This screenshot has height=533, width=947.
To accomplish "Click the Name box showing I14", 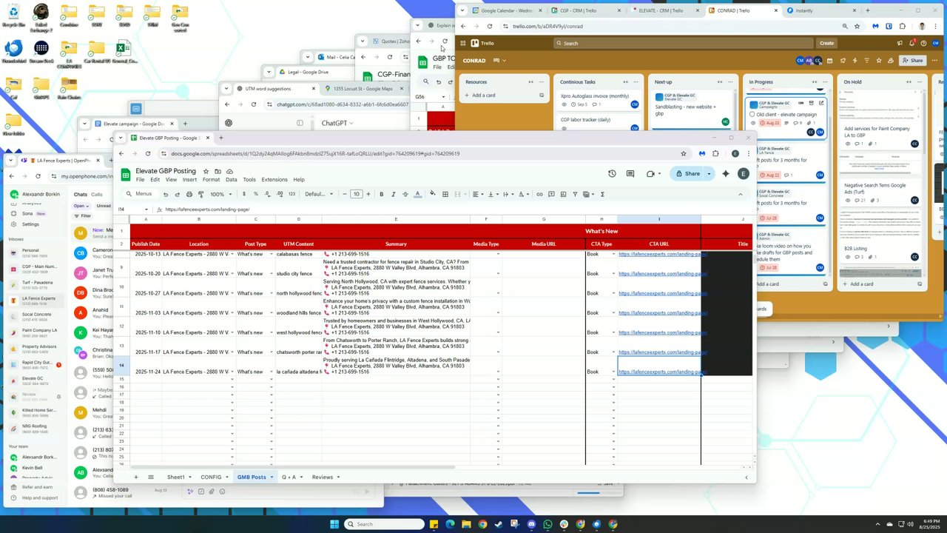I will pyautogui.click(x=132, y=209).
